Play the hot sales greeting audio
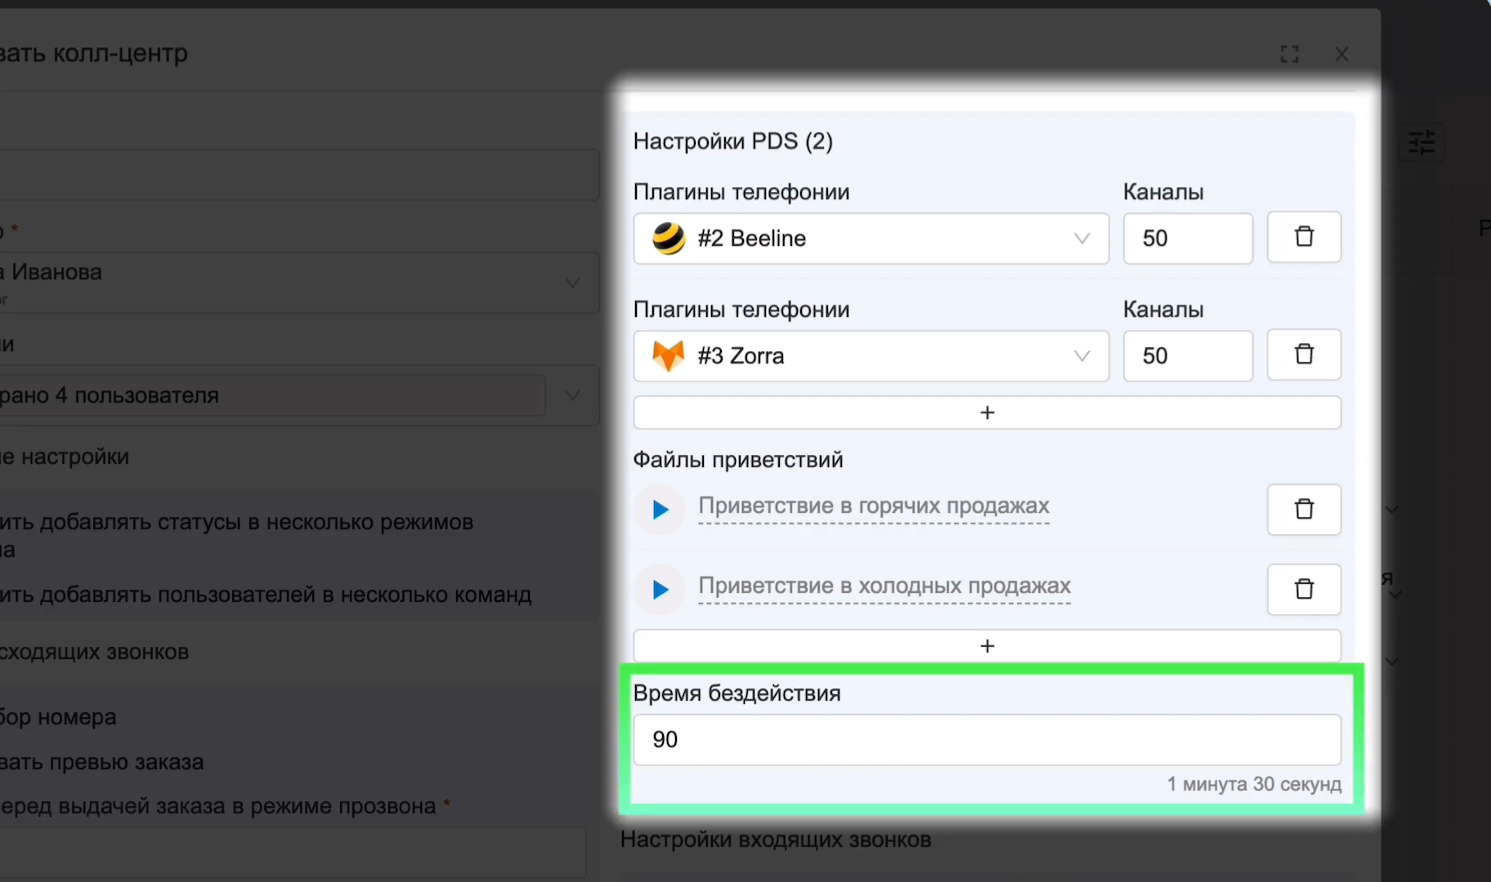This screenshot has height=882, width=1491. [x=660, y=510]
